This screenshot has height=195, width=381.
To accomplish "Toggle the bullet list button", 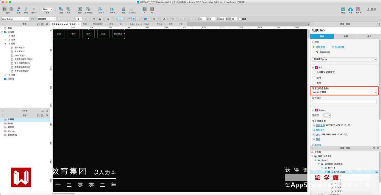I will click(x=108, y=19).
